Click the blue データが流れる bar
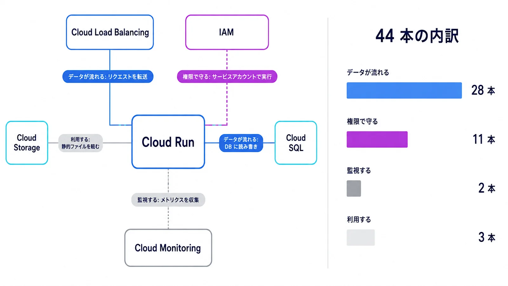 pyautogui.click(x=404, y=90)
